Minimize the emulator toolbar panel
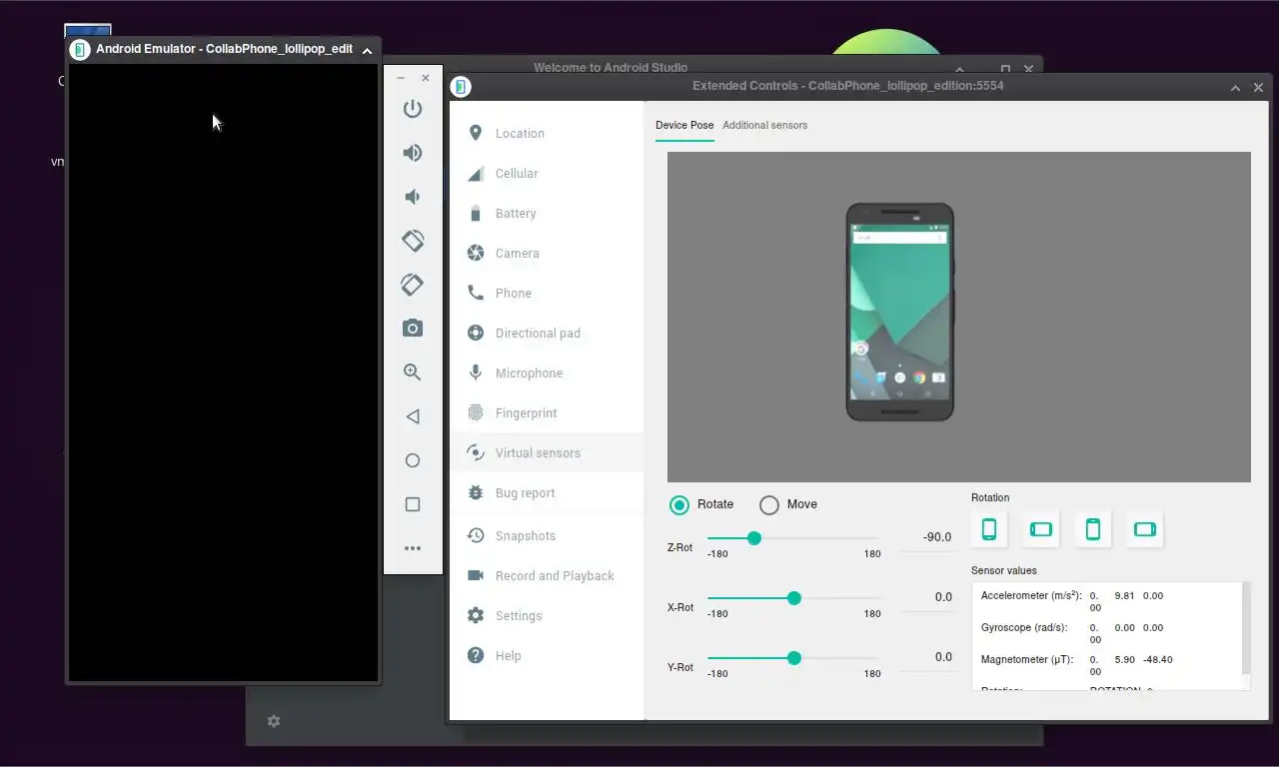1279x767 pixels. (401, 78)
